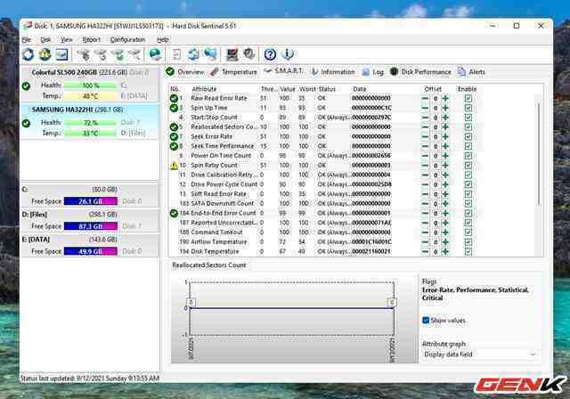Click the green minus offset for Spin Up Time
Image resolution: width=570 pixels, height=399 pixels.
426,108
